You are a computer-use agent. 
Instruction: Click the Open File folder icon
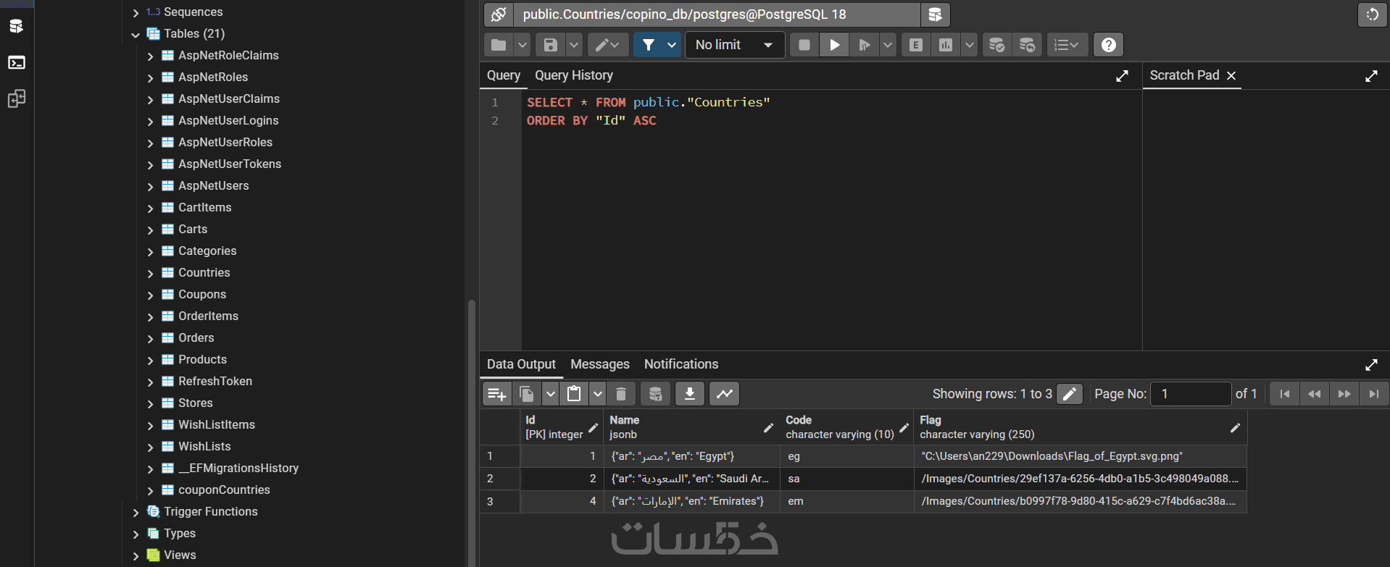click(x=499, y=45)
